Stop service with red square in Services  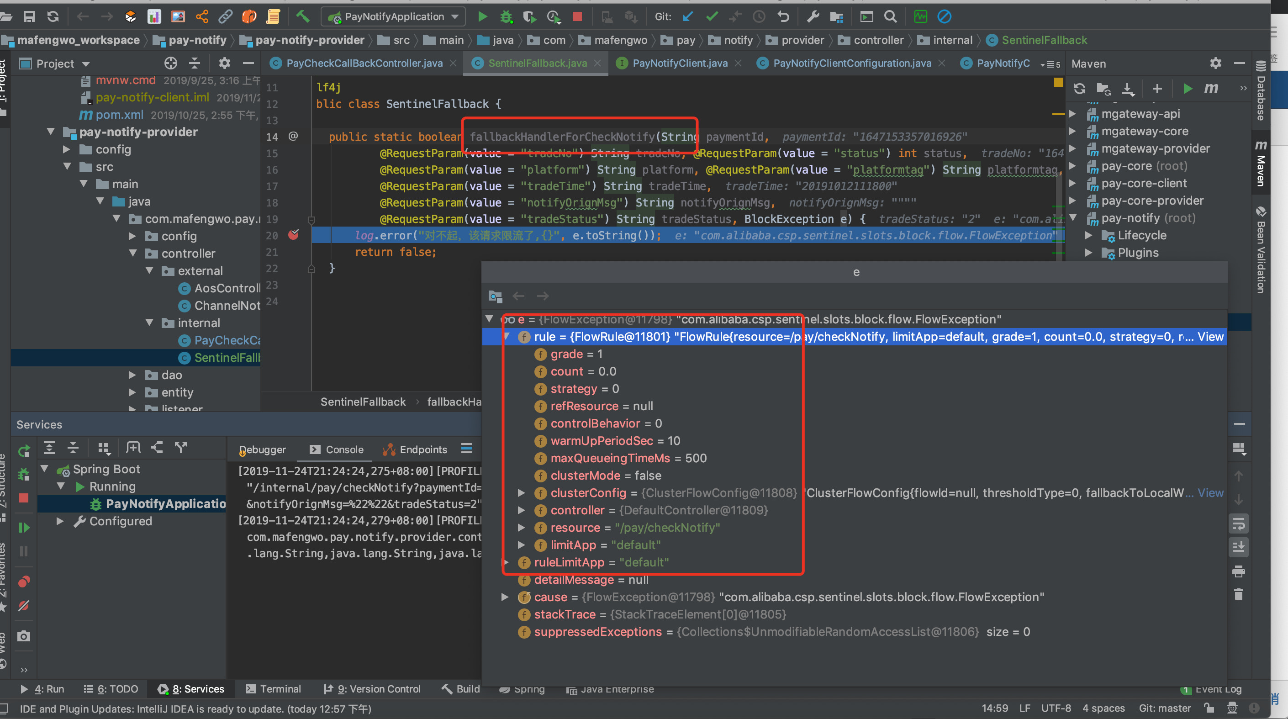(x=23, y=498)
